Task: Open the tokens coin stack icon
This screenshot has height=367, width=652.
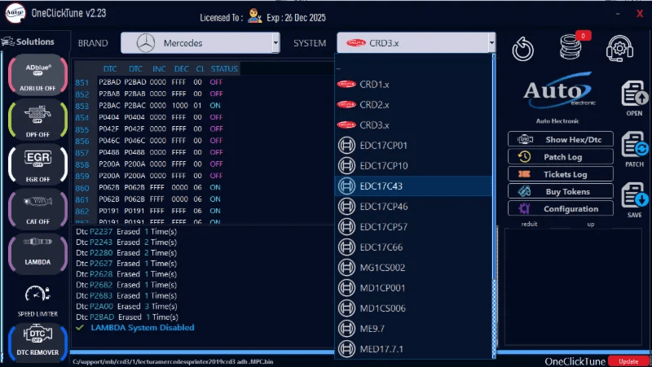Action: pyautogui.click(x=572, y=46)
